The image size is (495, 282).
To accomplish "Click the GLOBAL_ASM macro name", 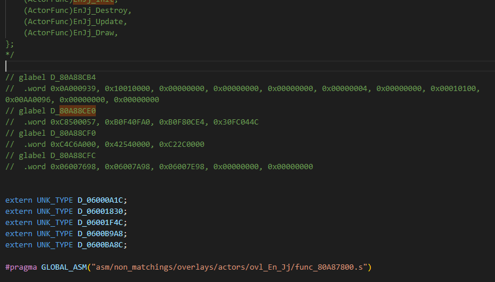I will tap(63, 267).
